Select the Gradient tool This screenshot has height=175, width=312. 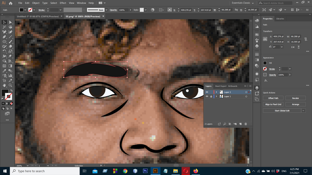pyautogui.click(x=10, y=66)
